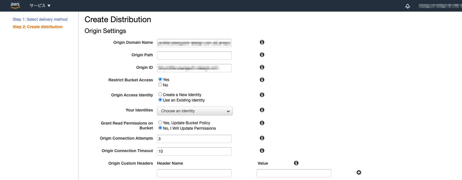Screen dimensions: 462x180
Task: Click info icon for Origin Connection Timeout
Action: (262, 150)
